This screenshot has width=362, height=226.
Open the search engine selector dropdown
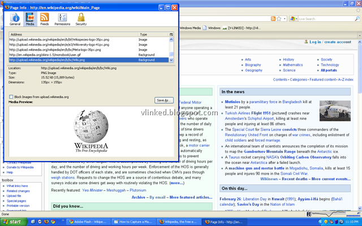[x=294, y=19]
